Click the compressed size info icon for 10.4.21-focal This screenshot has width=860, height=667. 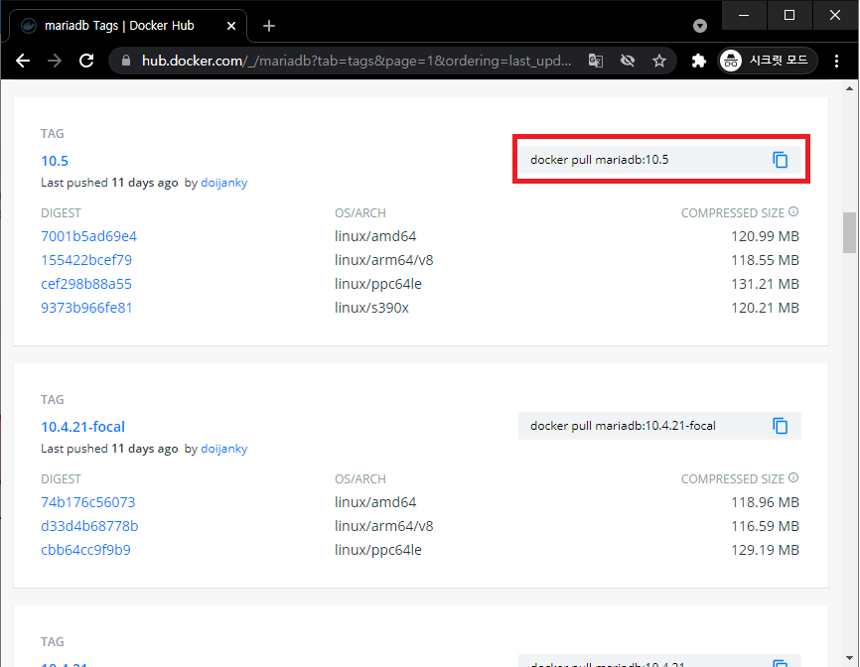(793, 477)
